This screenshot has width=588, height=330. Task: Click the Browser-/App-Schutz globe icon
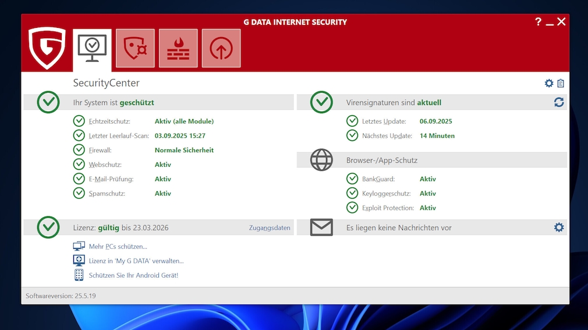click(x=321, y=160)
